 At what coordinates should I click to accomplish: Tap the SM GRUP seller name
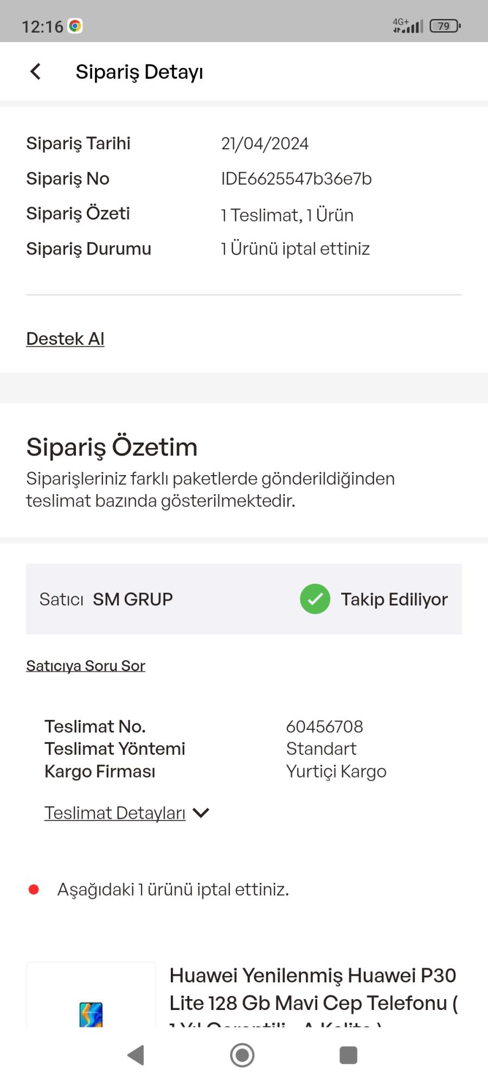pyautogui.click(x=133, y=599)
